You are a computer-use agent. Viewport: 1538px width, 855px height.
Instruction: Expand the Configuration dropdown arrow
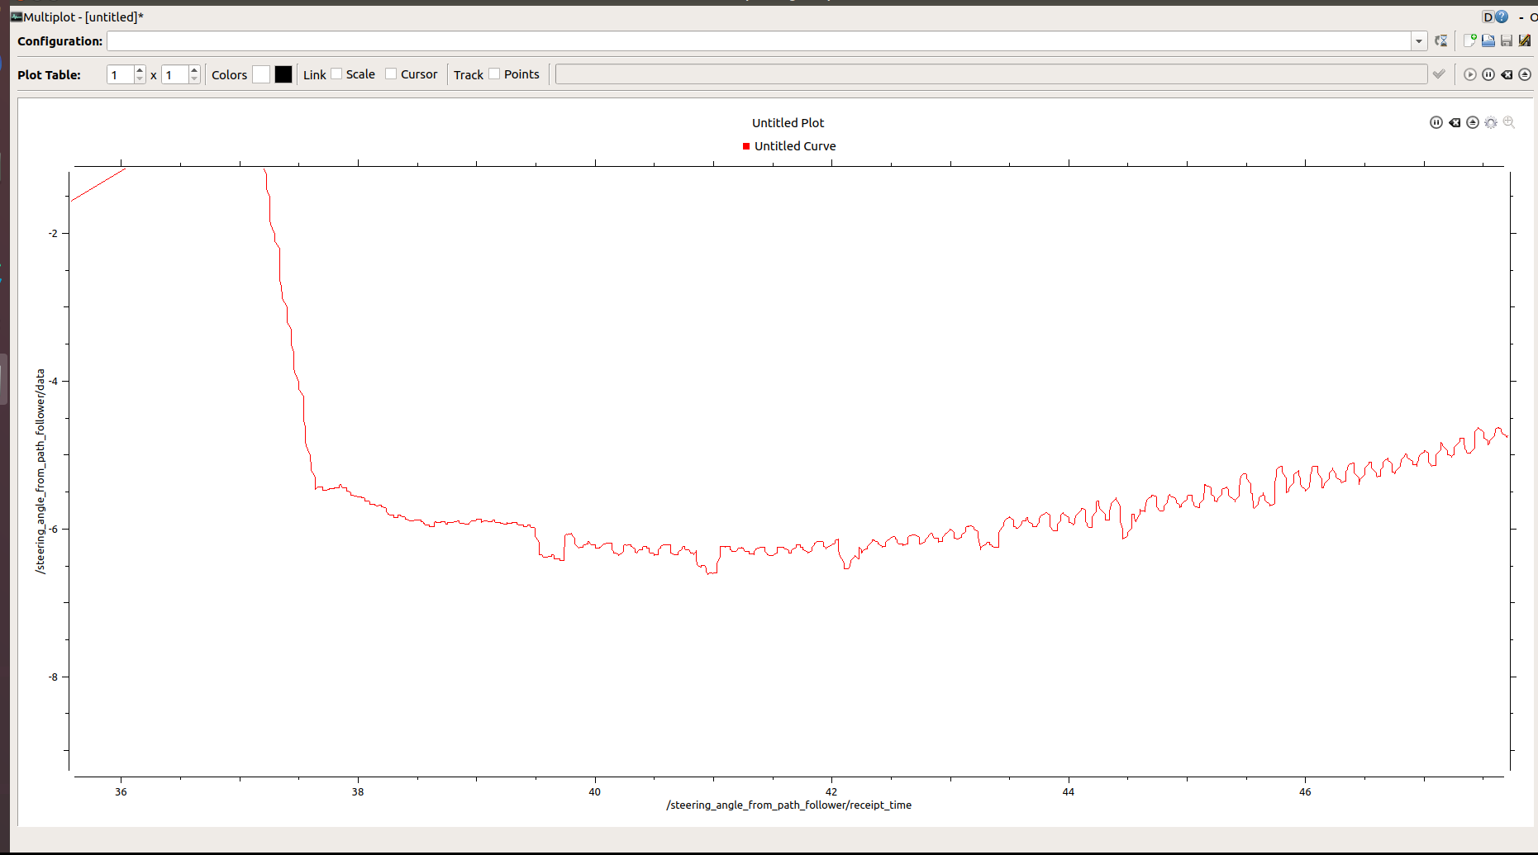click(1419, 41)
